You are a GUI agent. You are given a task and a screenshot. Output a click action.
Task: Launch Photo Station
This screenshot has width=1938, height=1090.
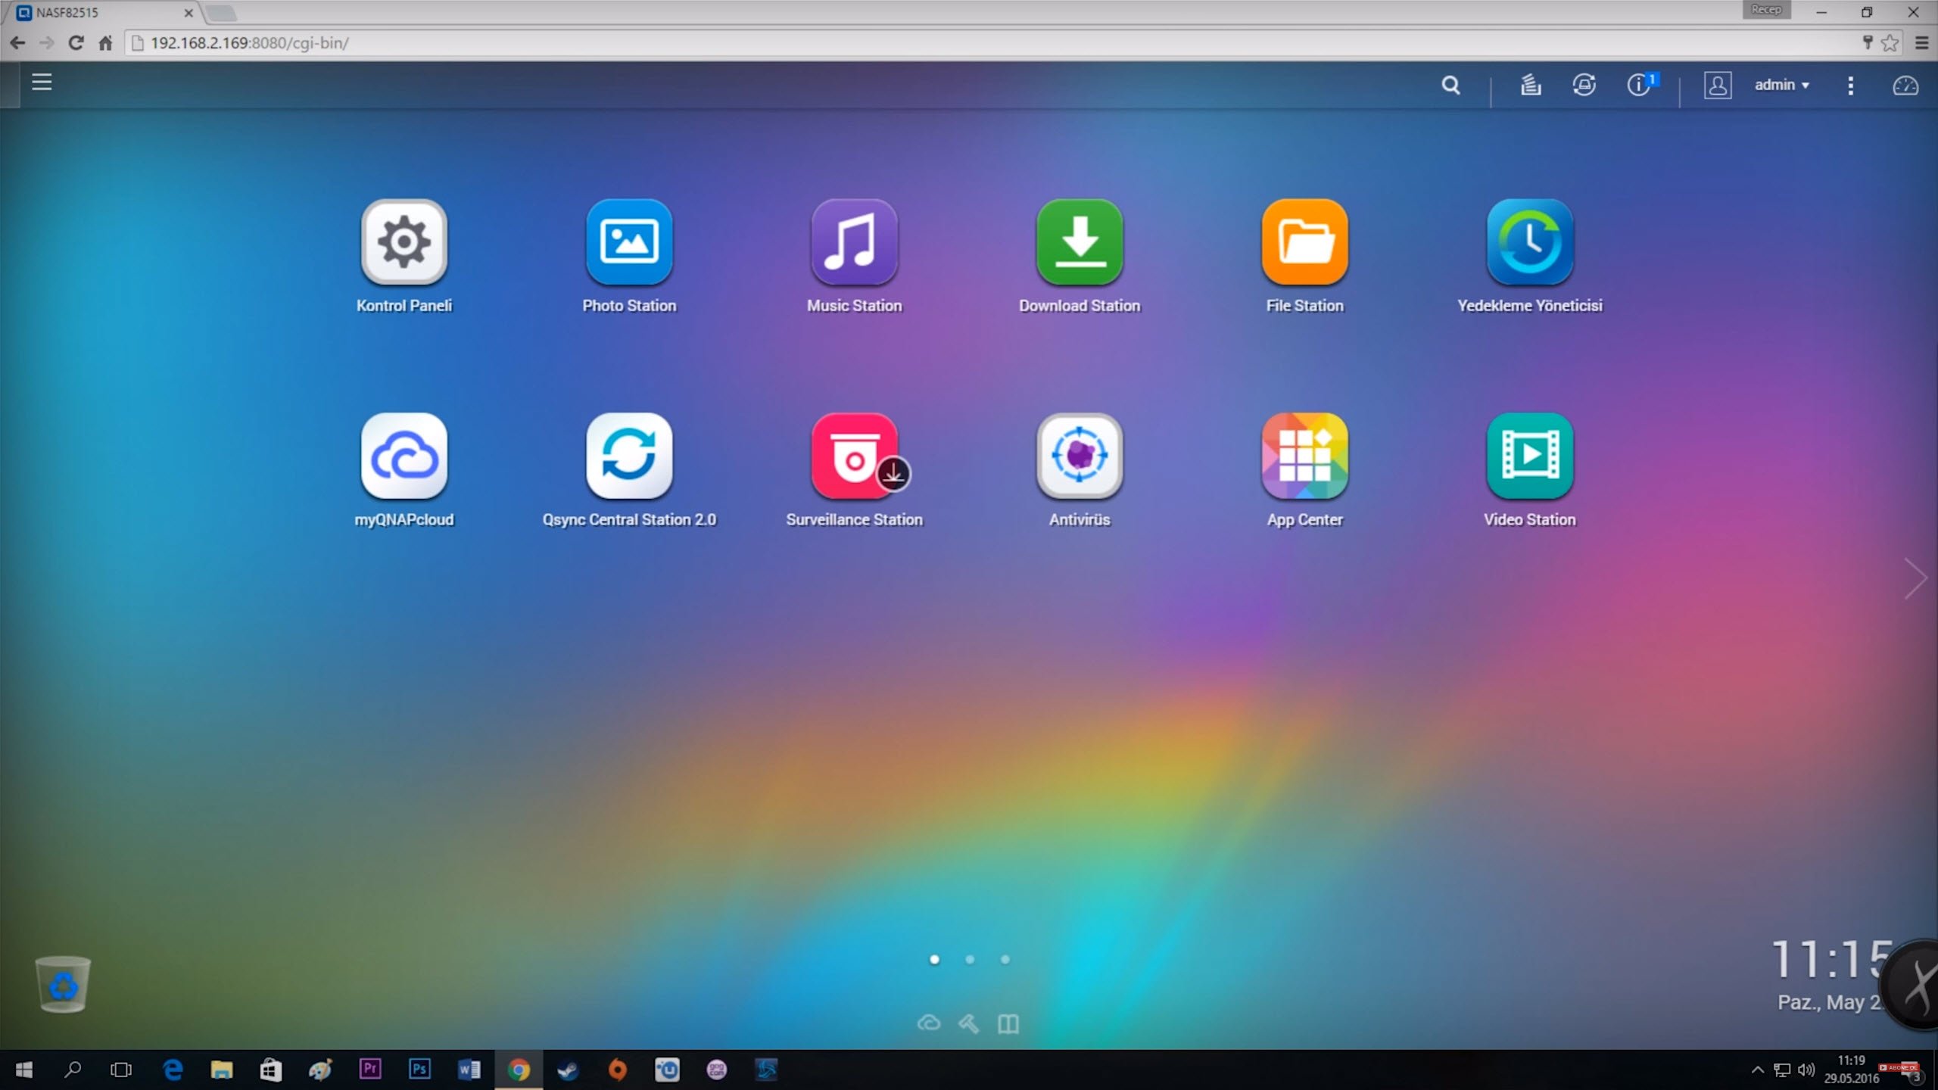pyautogui.click(x=628, y=242)
